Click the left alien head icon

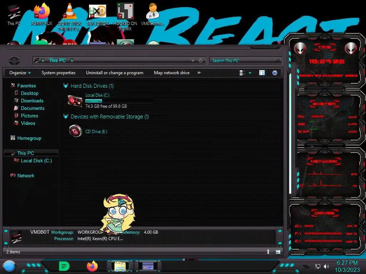tap(300, 48)
